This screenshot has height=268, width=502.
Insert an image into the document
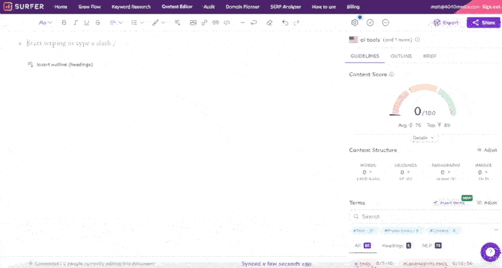[x=193, y=23]
